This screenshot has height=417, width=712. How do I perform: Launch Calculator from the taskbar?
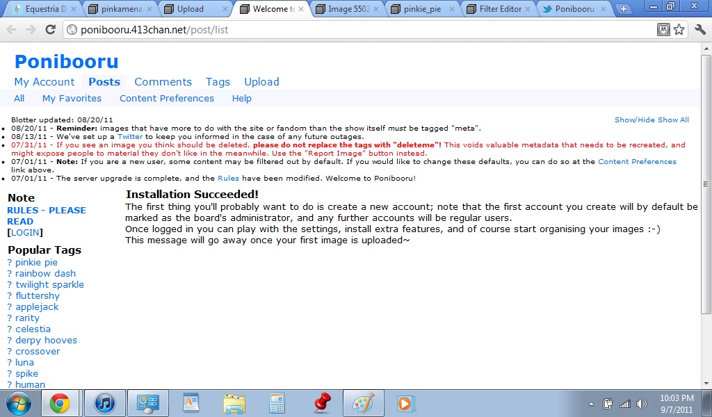click(277, 403)
